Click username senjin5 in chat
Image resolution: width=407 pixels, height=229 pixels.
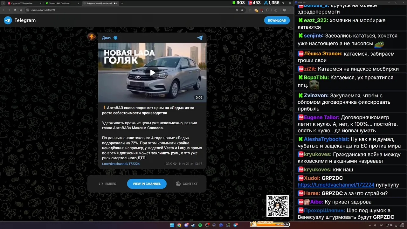[314, 36]
